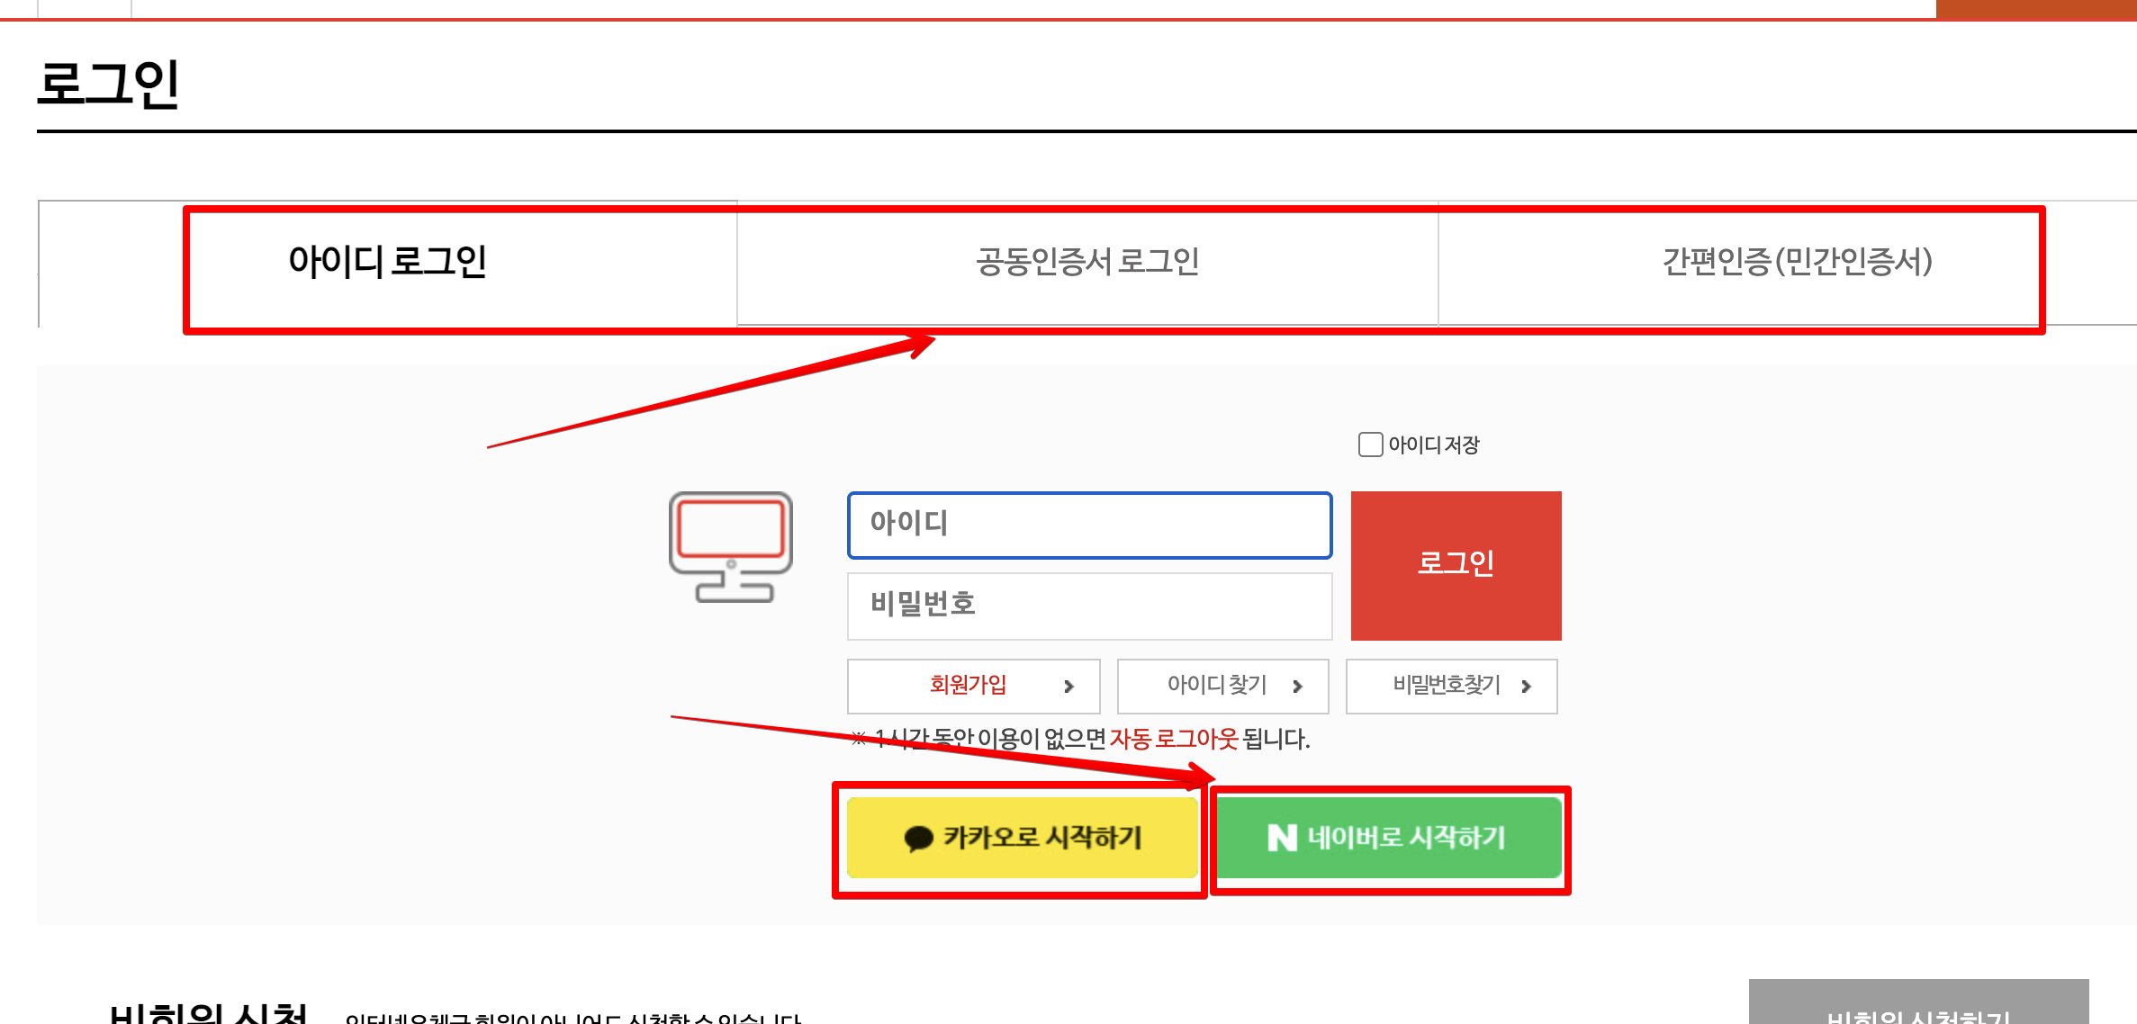Click the chevron beside 비밀번호찾기
Viewport: 2137px width, 1024px height.
pyautogui.click(x=1527, y=686)
